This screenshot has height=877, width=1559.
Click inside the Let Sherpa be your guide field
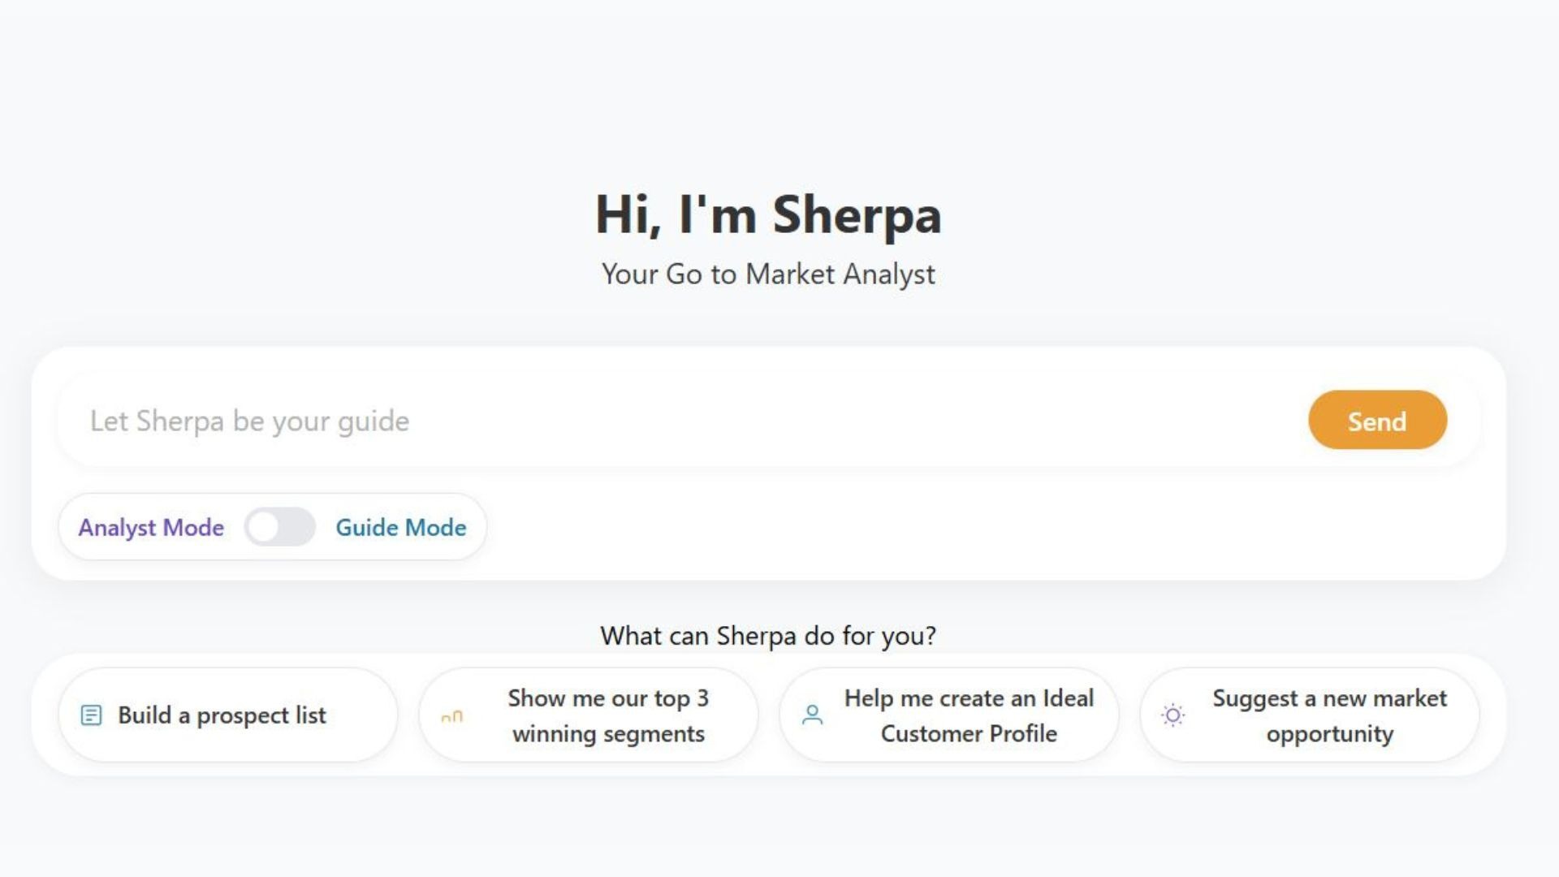[x=568, y=420]
